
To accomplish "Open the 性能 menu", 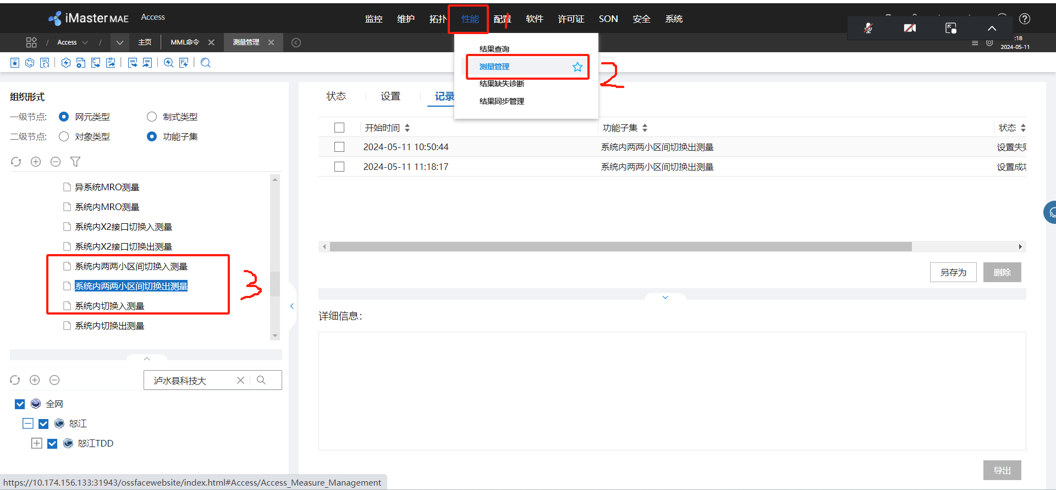I will pos(470,19).
